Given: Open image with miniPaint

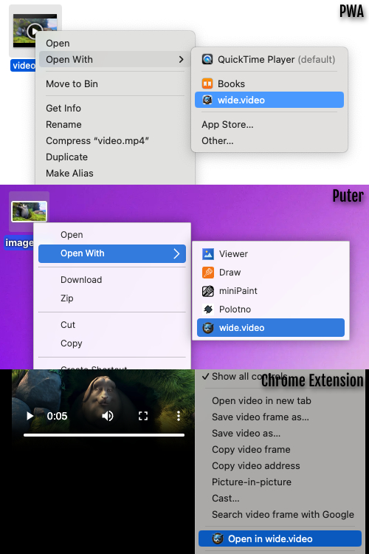Looking at the screenshot, I should click(271, 291).
